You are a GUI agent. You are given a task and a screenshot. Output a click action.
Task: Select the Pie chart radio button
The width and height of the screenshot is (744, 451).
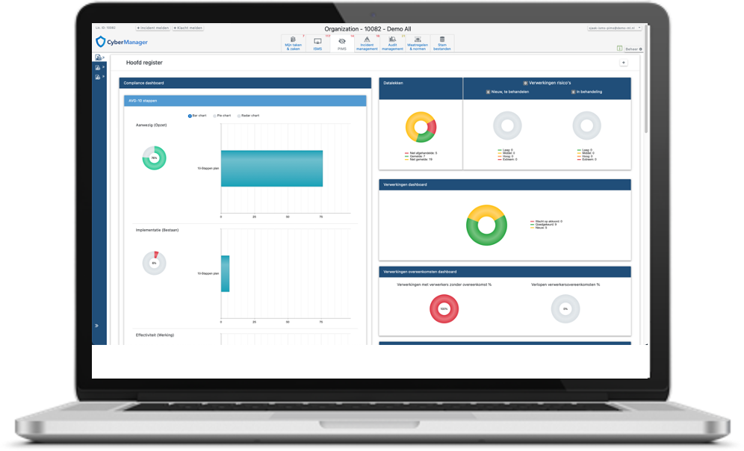click(x=215, y=116)
